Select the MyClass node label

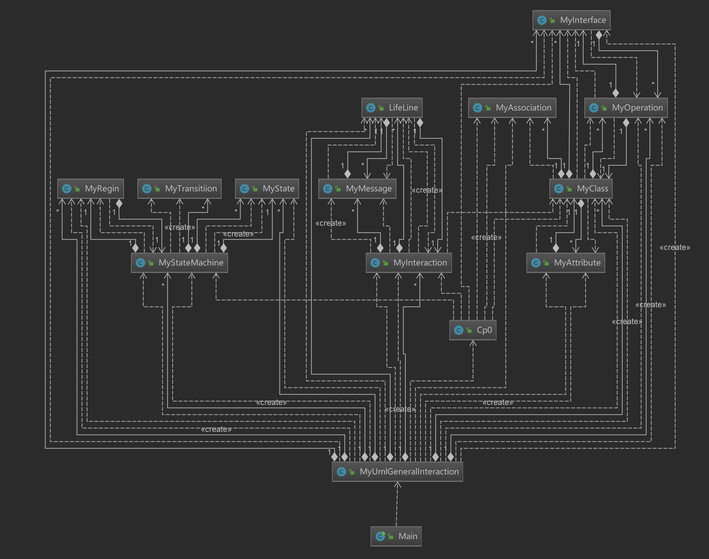tap(592, 189)
